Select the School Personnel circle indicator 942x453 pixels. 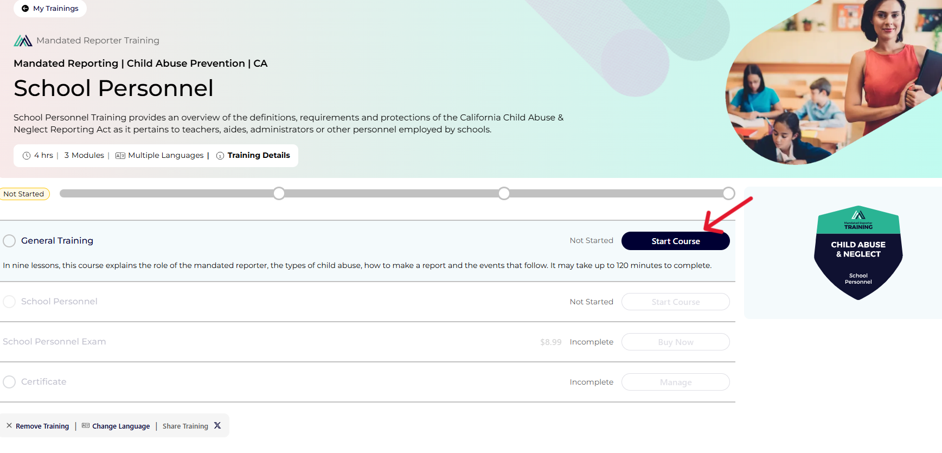(x=9, y=302)
